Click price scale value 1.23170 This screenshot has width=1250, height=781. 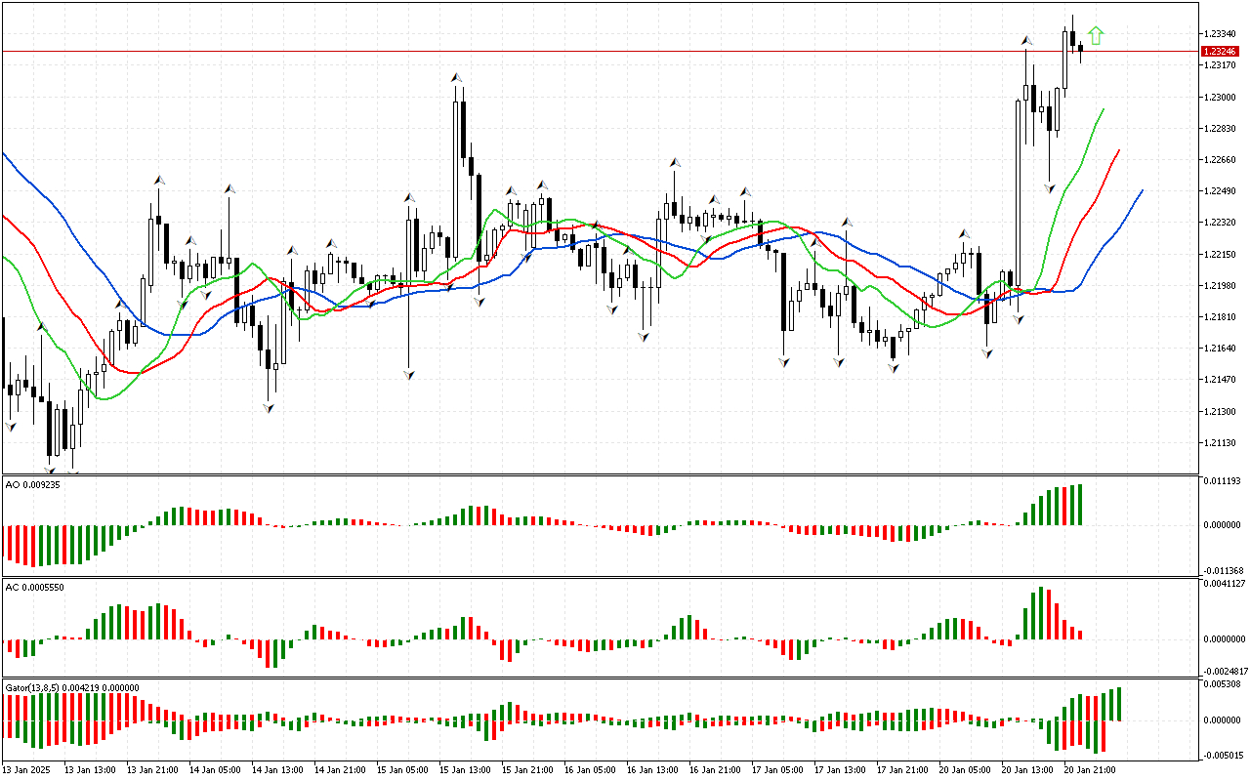pos(1221,65)
